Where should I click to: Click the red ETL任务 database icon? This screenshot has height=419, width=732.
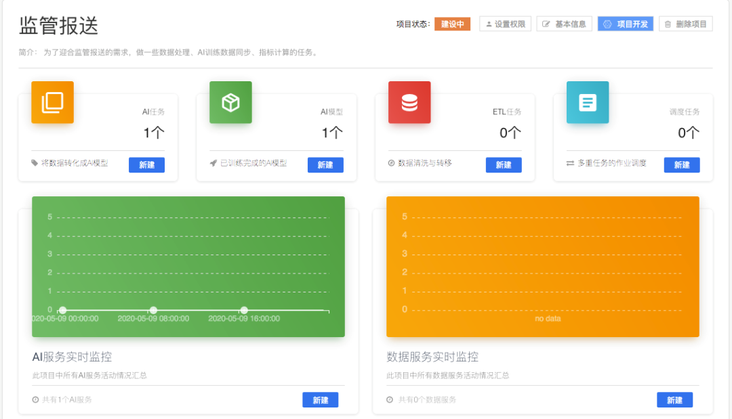pos(409,102)
